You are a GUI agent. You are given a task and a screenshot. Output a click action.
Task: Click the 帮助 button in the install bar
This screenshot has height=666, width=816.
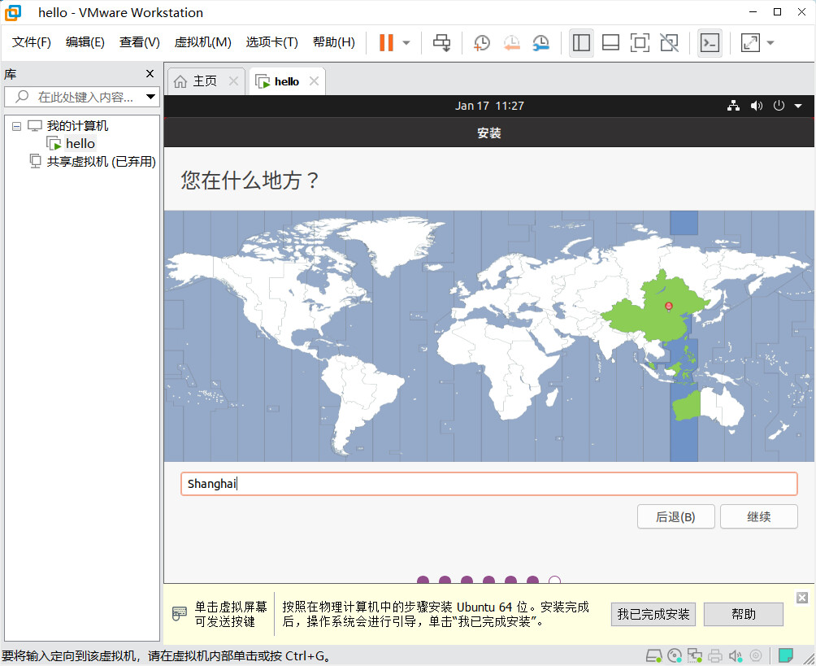pos(743,615)
